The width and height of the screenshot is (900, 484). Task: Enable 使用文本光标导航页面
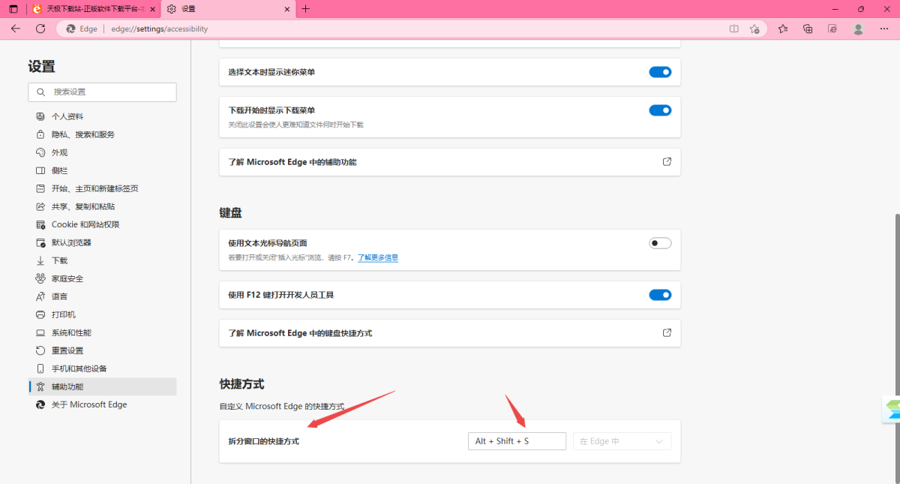click(660, 242)
